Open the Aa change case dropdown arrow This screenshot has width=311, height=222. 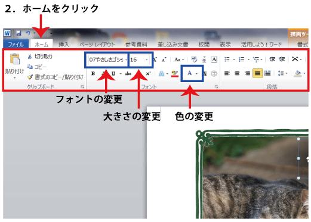pyautogui.click(x=183, y=60)
